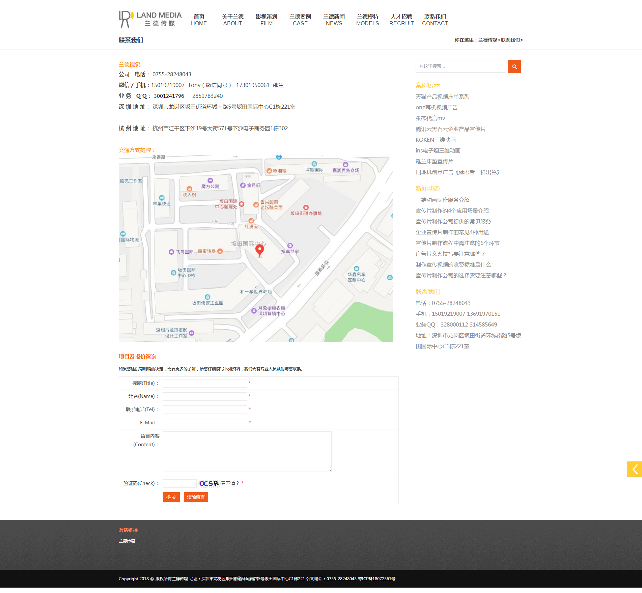Click 兰德传媒 in the breadcrumb
This screenshot has width=642, height=593.
pyautogui.click(x=488, y=40)
